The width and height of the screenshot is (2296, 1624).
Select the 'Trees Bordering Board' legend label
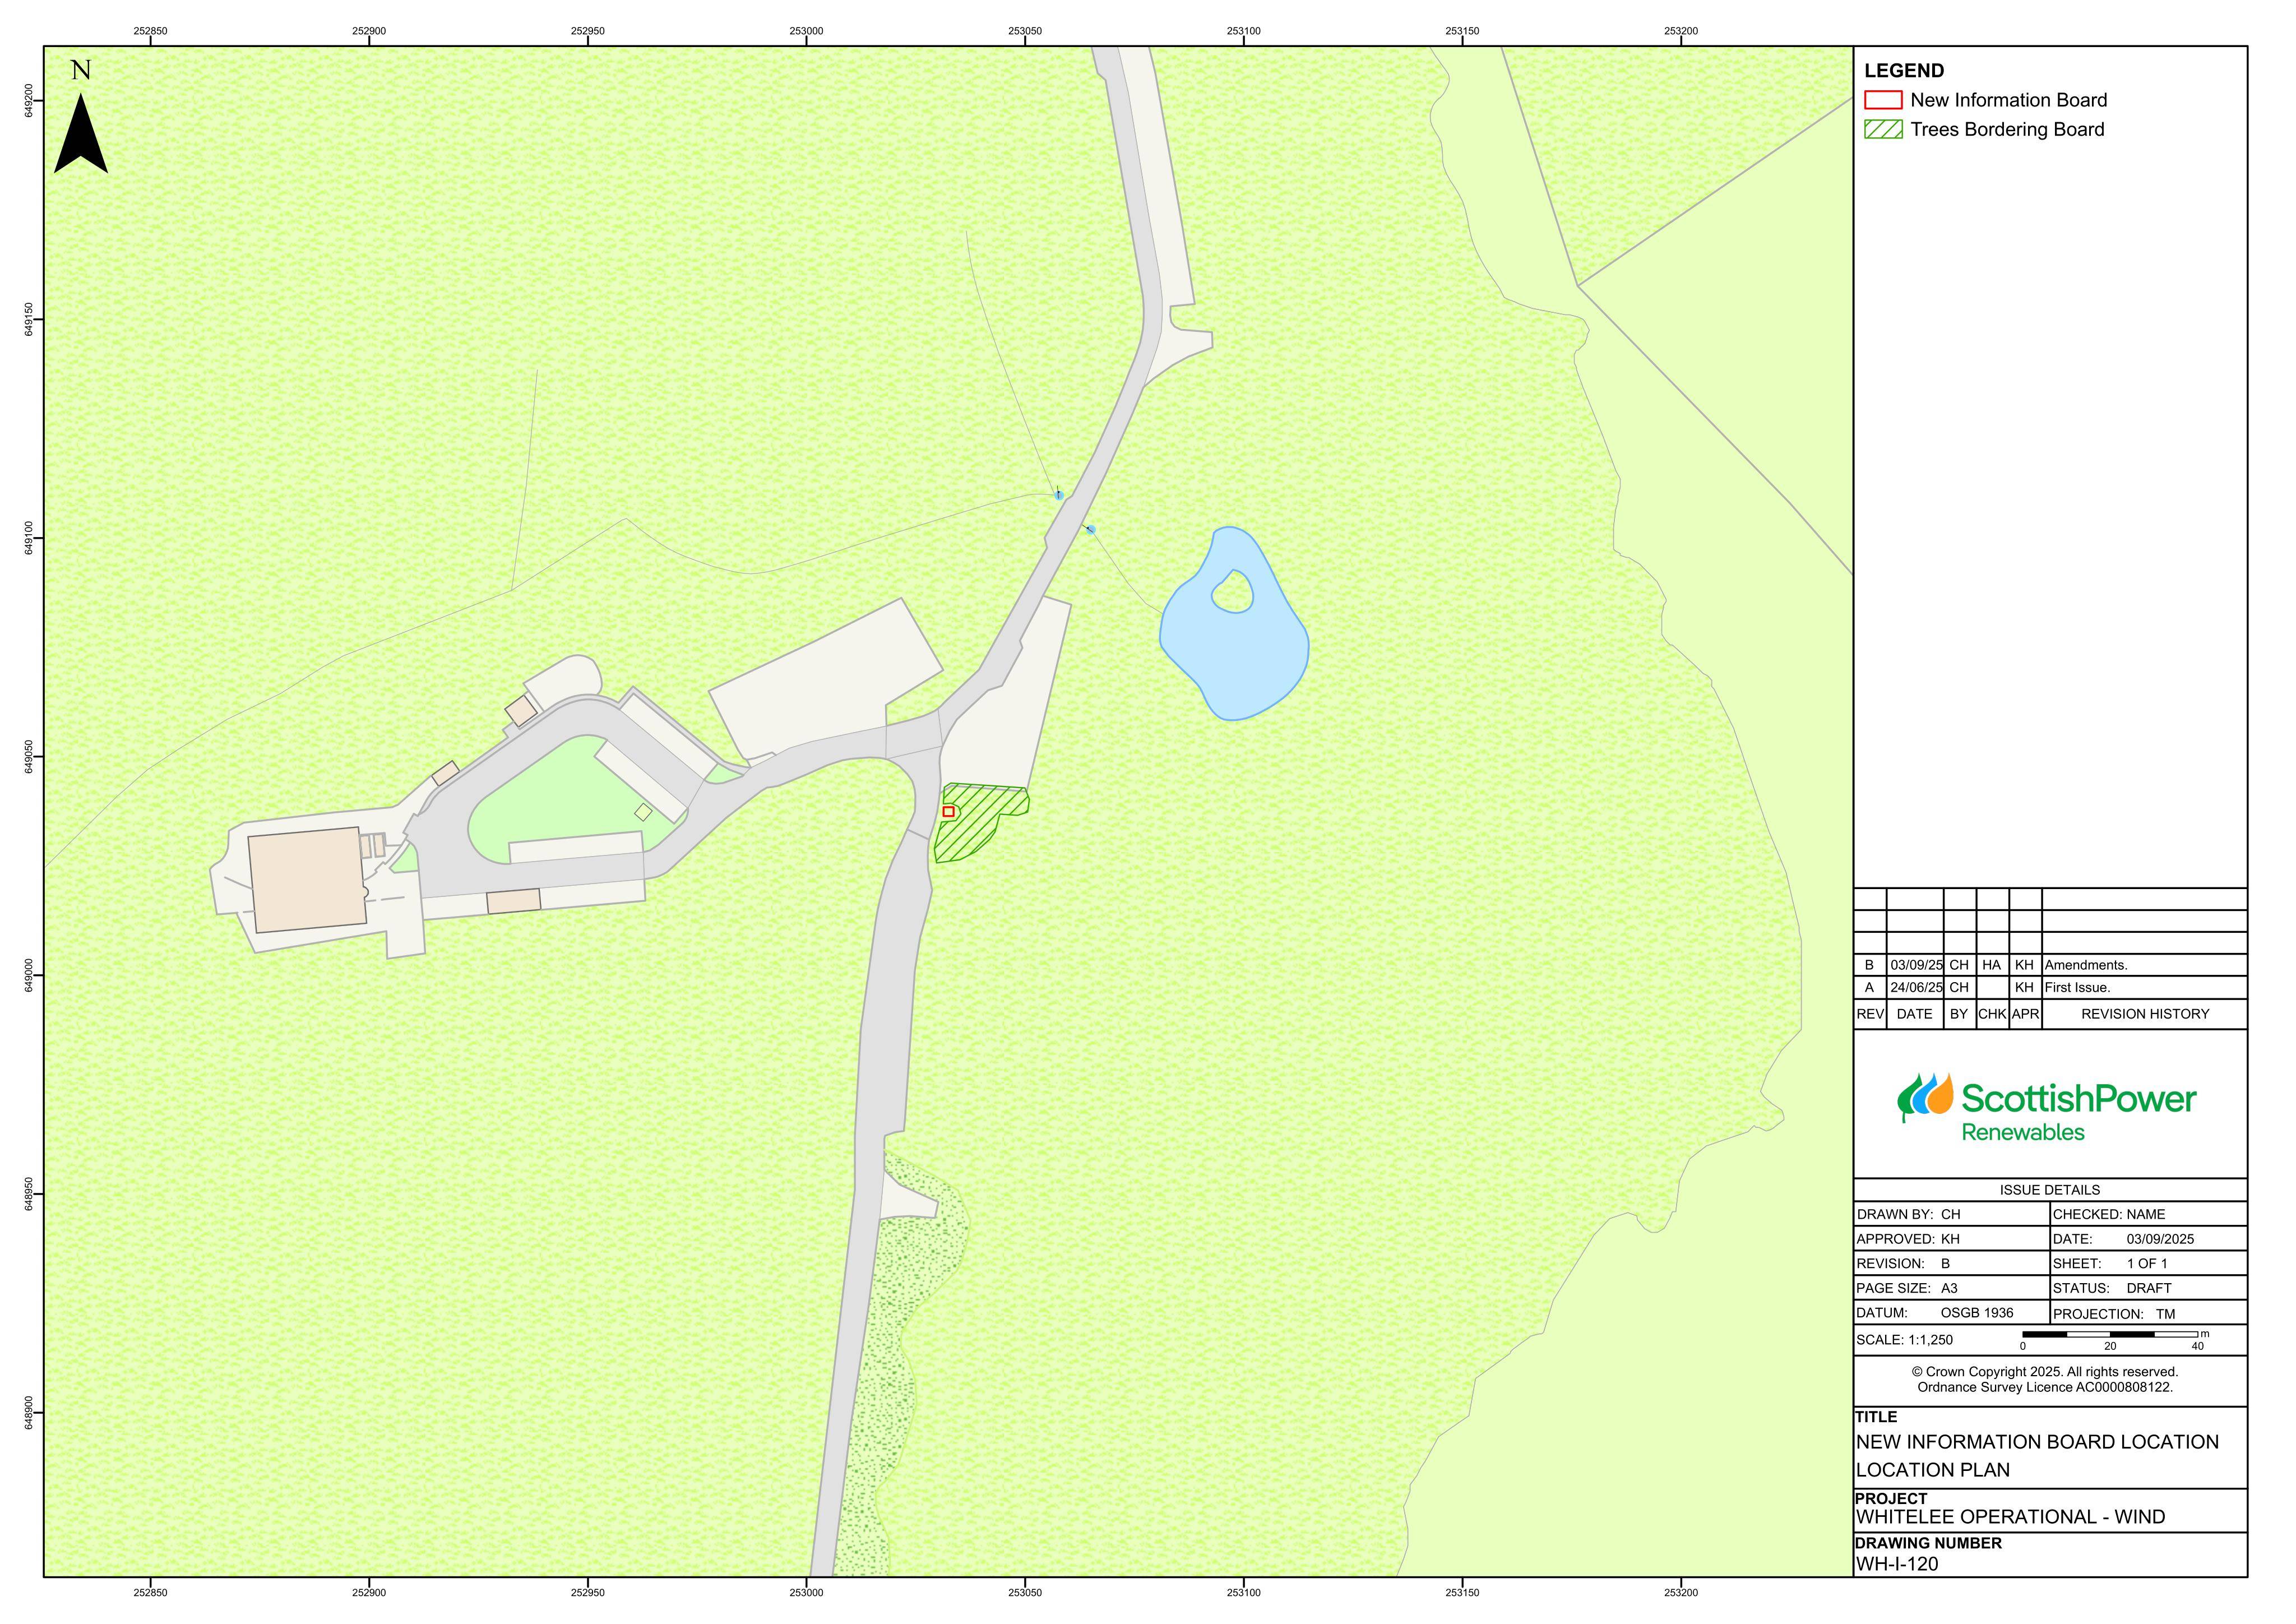point(2007,129)
